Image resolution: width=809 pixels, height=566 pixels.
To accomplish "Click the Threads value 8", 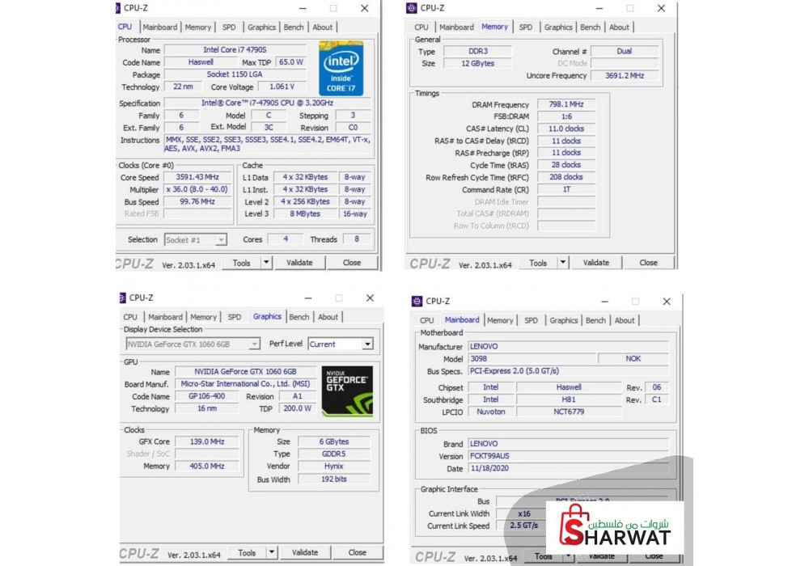I will point(357,239).
